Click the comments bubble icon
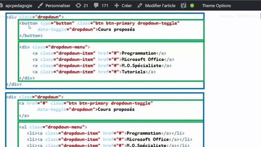This screenshot has height=147, width=261. coord(96,5)
